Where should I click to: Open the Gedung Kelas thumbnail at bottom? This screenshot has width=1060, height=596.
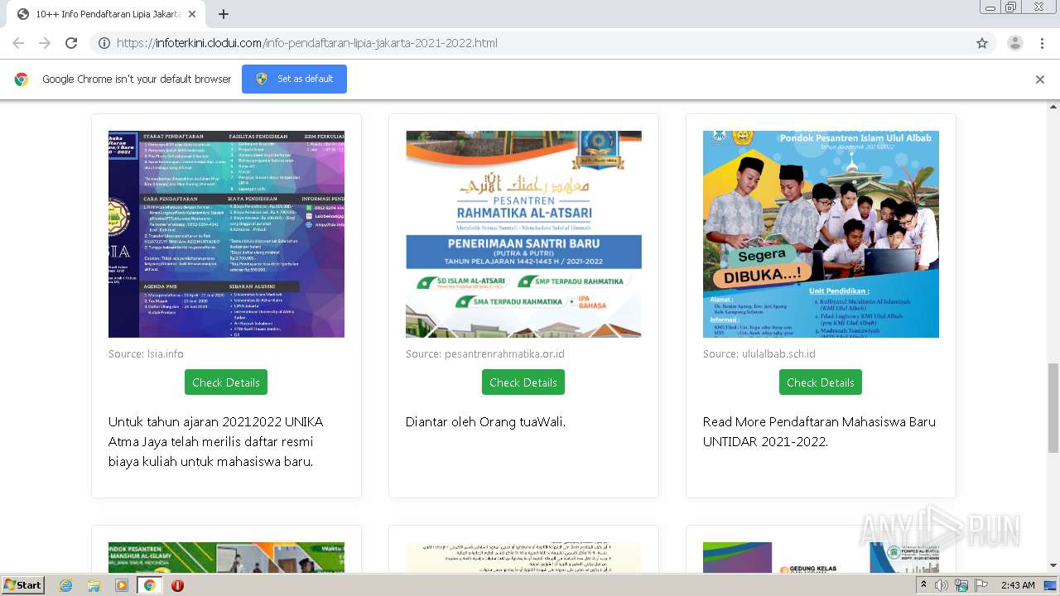(x=821, y=557)
